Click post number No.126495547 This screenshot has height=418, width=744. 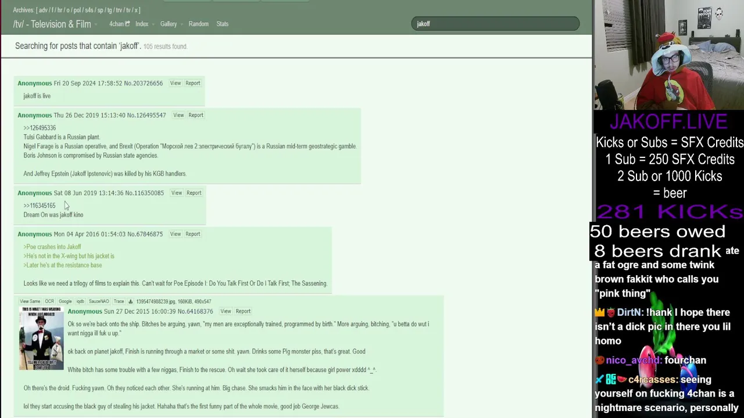(x=146, y=115)
